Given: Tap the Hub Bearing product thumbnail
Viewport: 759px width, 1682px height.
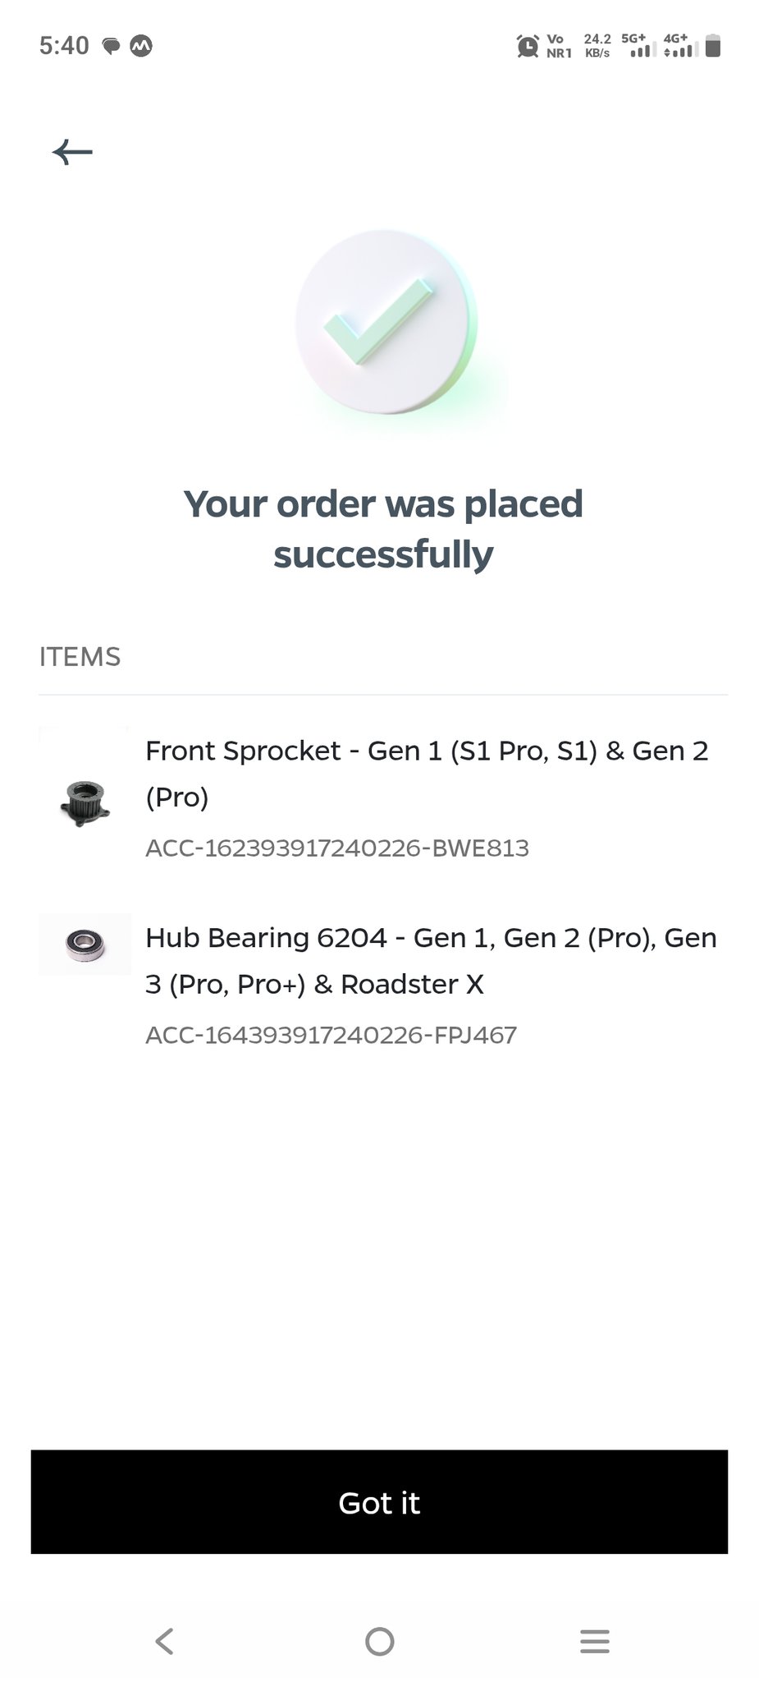Looking at the screenshot, I should (x=85, y=943).
